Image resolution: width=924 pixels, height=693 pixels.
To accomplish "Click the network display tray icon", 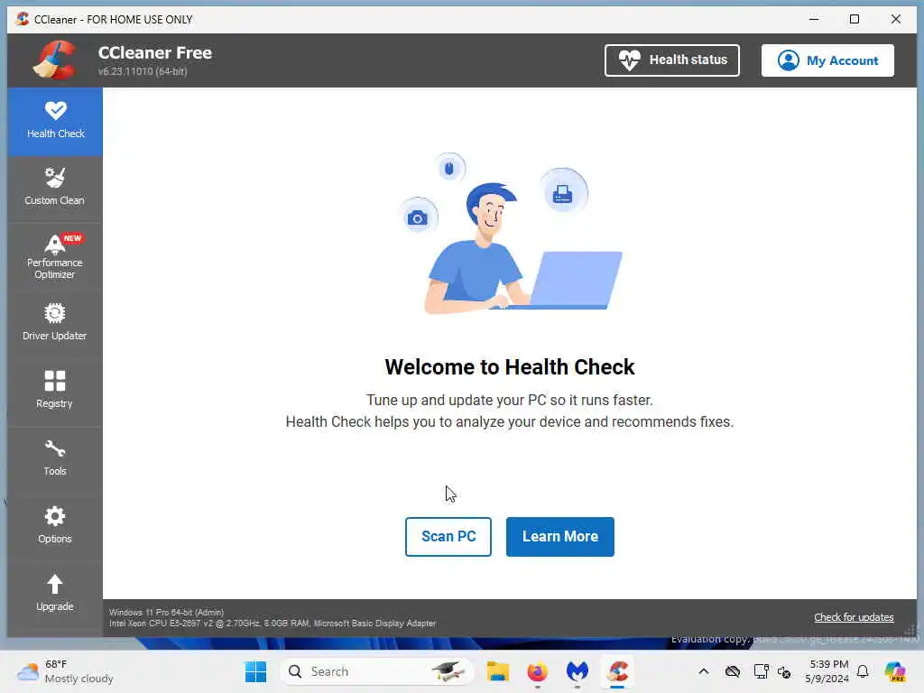I will (761, 671).
